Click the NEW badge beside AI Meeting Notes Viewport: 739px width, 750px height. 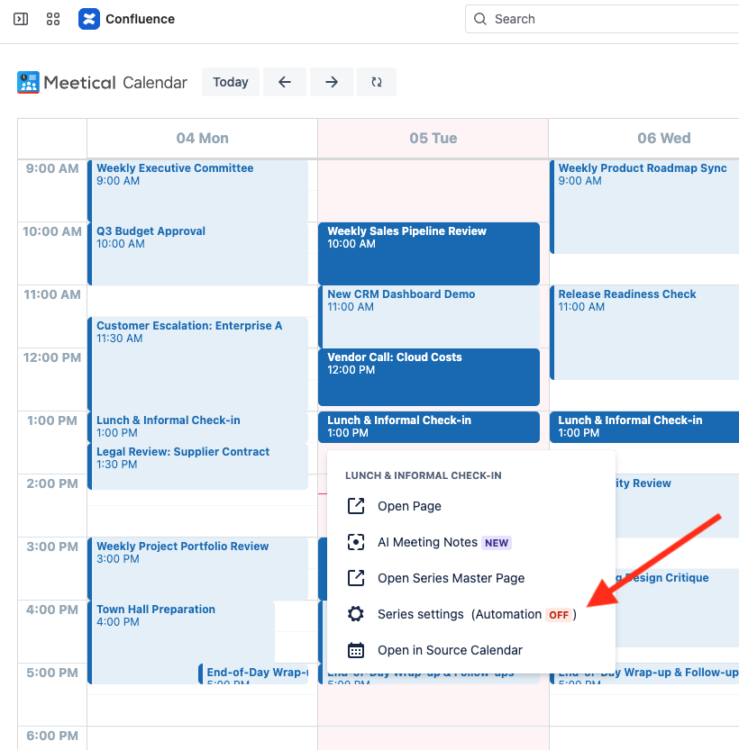click(497, 543)
